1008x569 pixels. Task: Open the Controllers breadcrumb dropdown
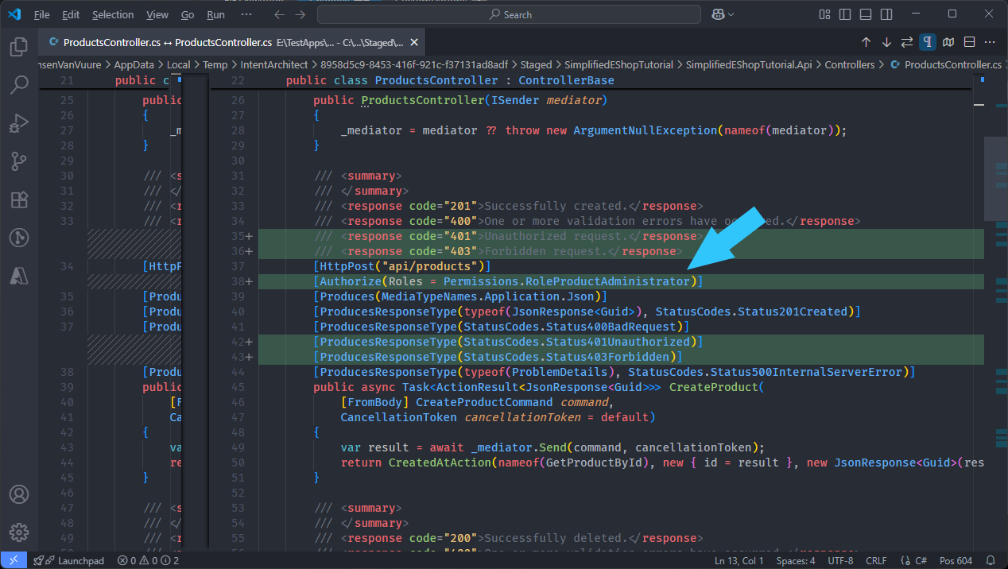tap(849, 65)
